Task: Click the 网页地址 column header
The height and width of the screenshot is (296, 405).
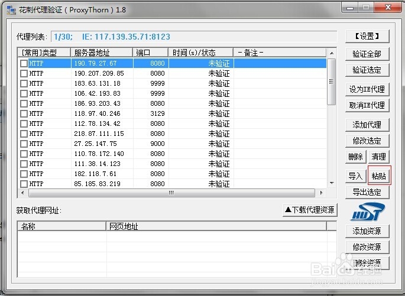Action: click(216, 226)
